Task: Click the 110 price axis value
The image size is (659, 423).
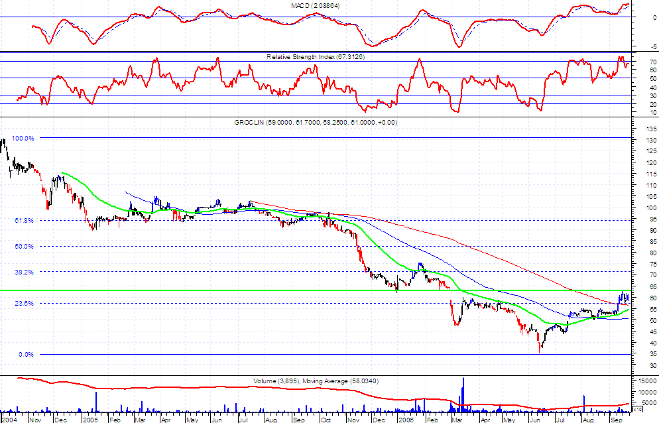Action: coord(652,185)
